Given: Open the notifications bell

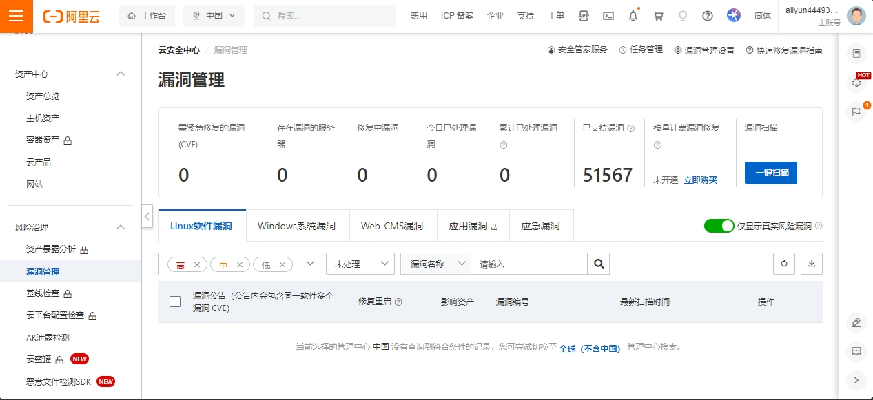Looking at the screenshot, I should coord(633,15).
